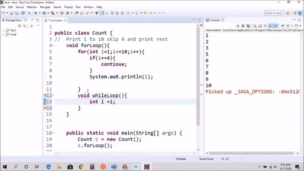Screen dimensions: 304x171
Task: Click Terminate square button in Console
Action: point(238,26)
